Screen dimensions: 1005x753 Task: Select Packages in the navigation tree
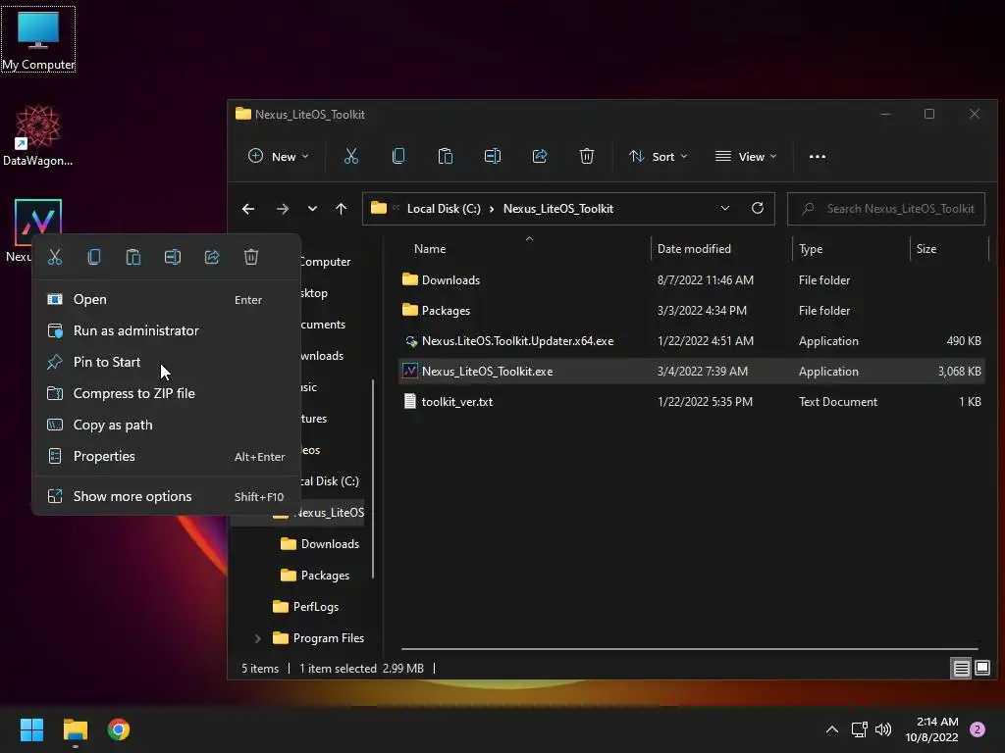pyautogui.click(x=315, y=576)
